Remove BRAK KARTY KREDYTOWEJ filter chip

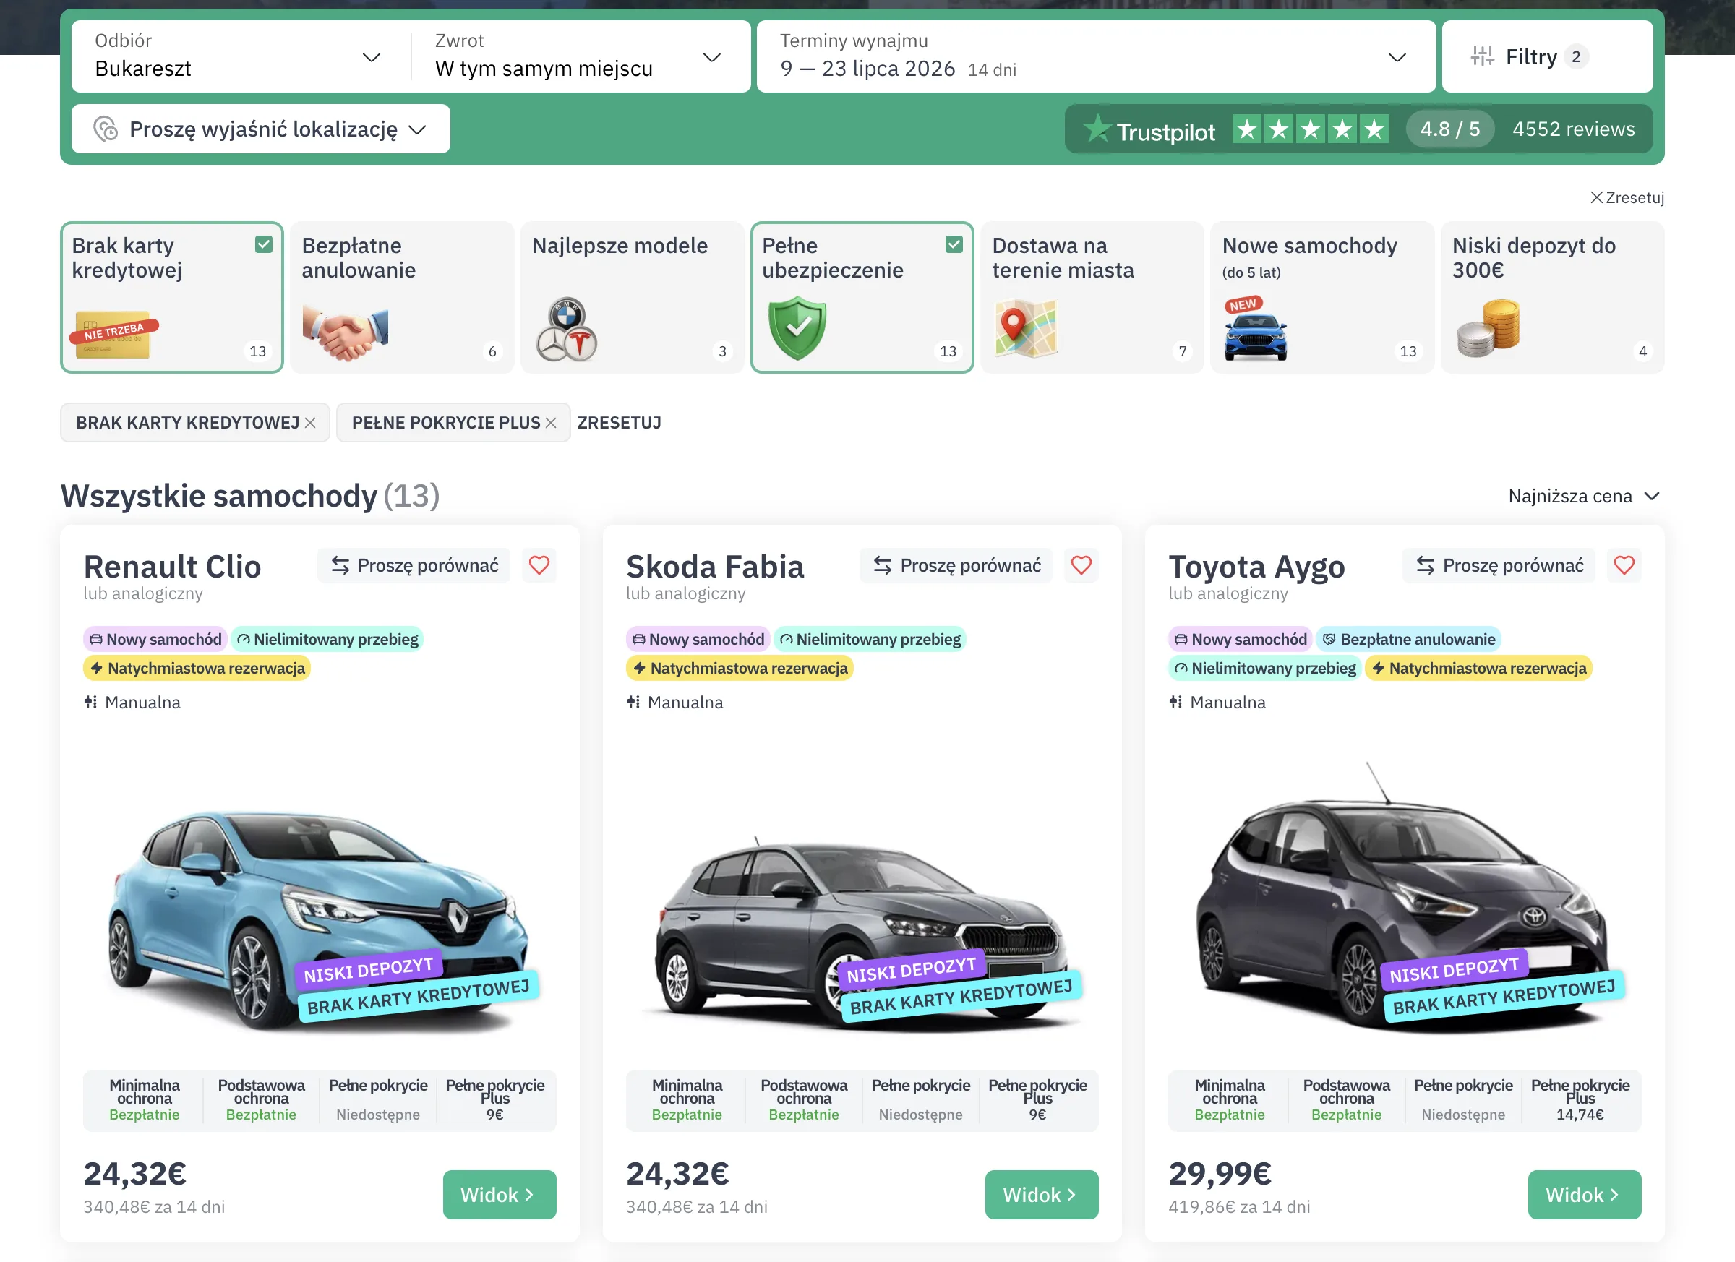310,423
